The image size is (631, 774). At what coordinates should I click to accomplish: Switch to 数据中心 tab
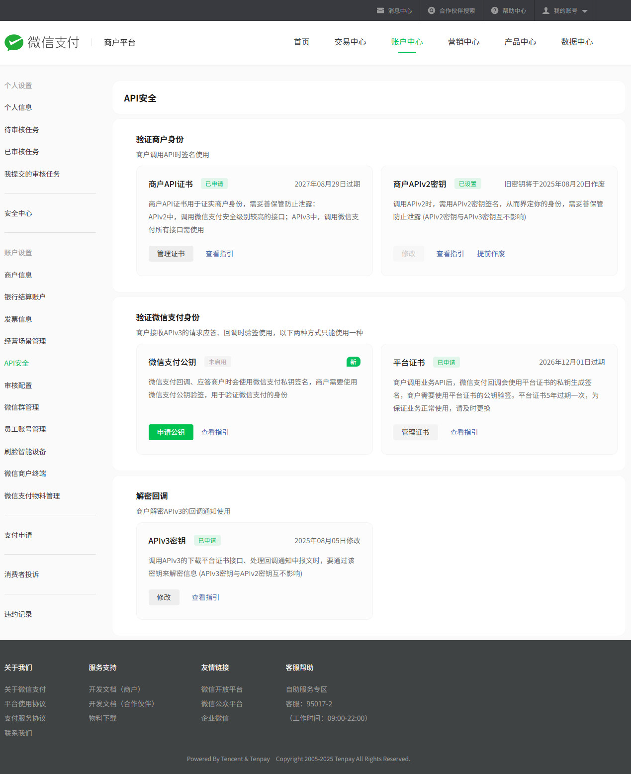(577, 42)
